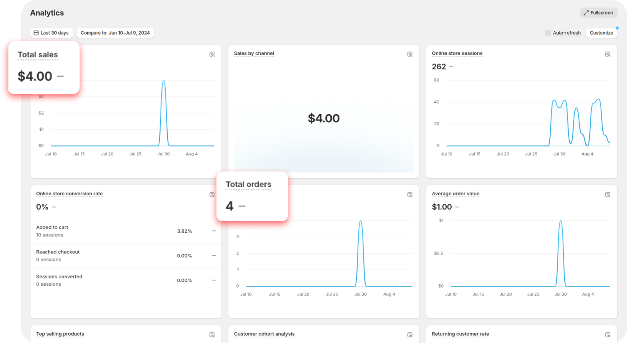Click the Total orders highlighted heading
This screenshot has height=343, width=627.
pyautogui.click(x=248, y=185)
